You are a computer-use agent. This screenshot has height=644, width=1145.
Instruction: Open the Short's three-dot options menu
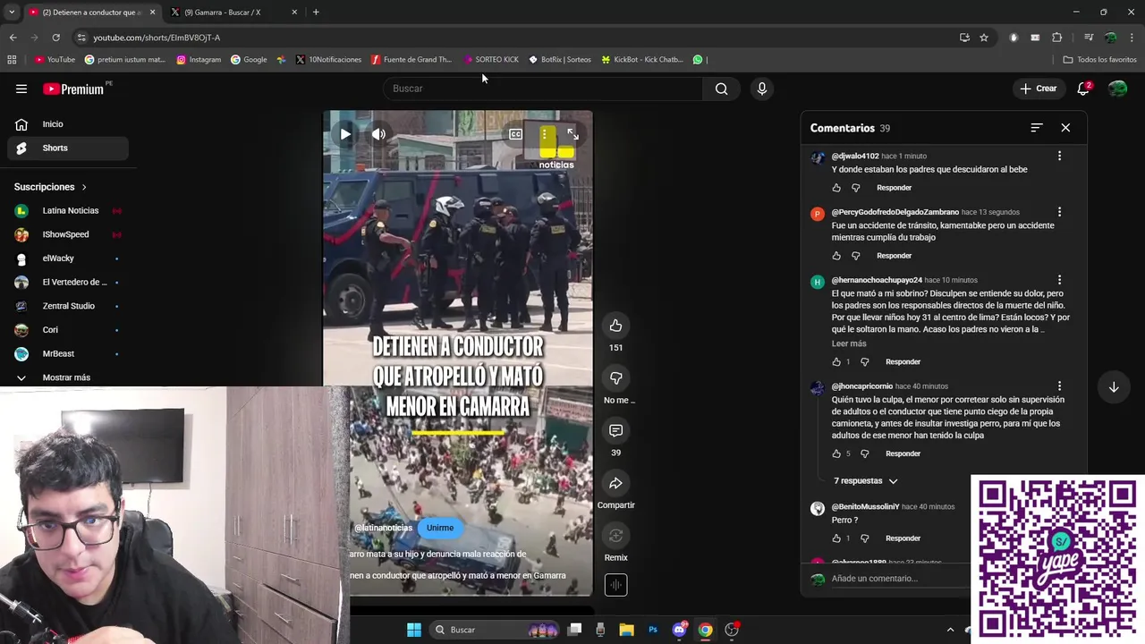[544, 134]
